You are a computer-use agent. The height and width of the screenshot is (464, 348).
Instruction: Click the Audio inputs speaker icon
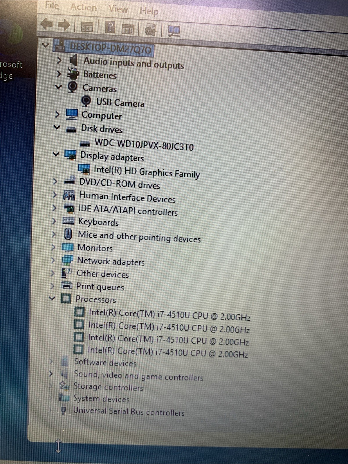pos(74,60)
